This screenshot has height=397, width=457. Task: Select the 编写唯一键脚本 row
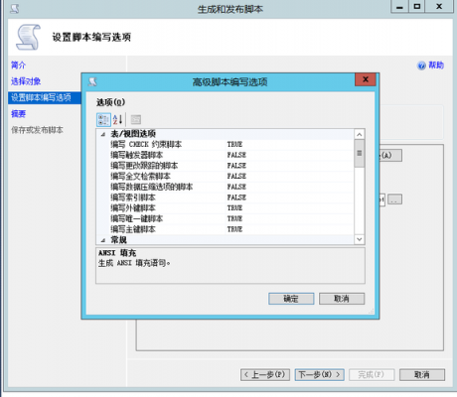tap(226, 218)
